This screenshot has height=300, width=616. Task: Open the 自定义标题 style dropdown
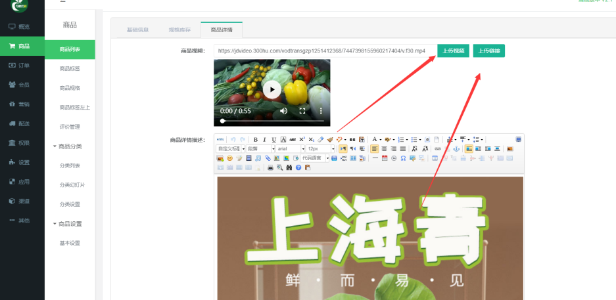click(x=230, y=148)
